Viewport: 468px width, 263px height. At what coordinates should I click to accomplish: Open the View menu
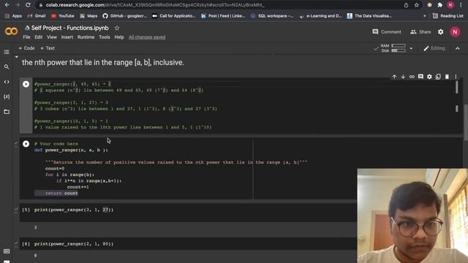coord(52,37)
